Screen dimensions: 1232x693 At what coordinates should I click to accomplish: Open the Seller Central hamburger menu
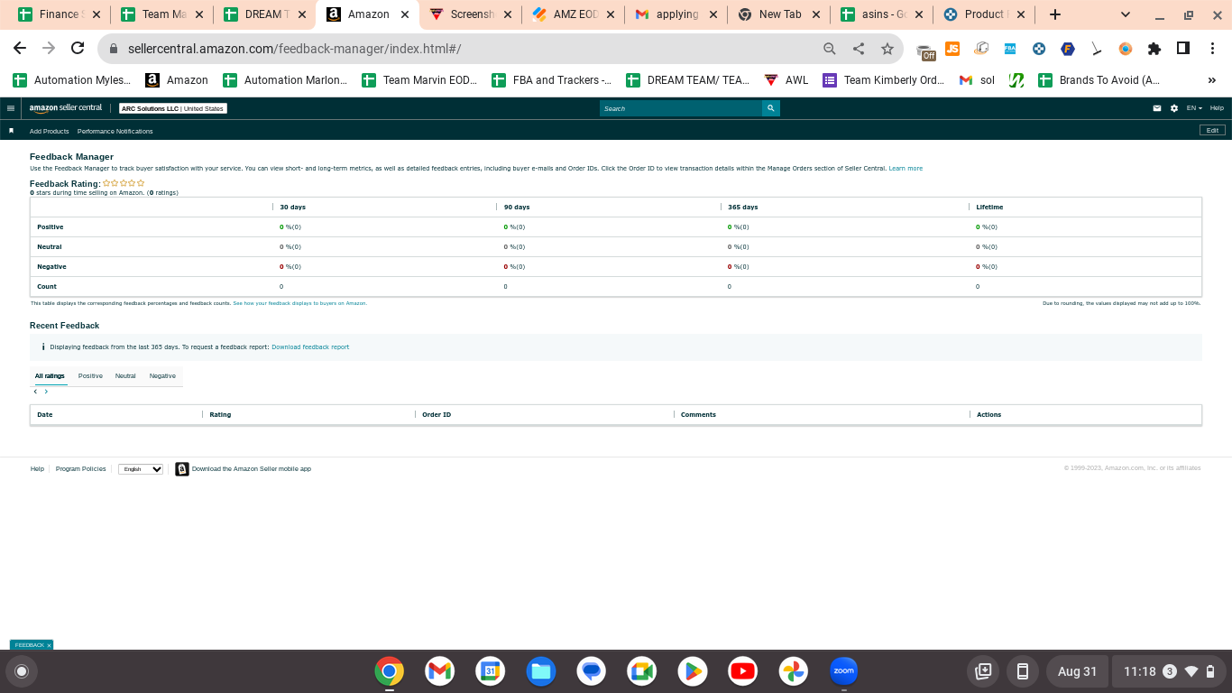(11, 108)
